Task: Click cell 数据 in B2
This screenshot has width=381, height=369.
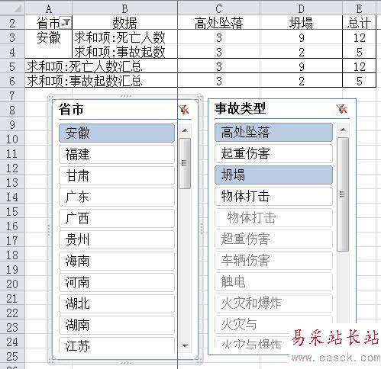Action: pos(124,23)
